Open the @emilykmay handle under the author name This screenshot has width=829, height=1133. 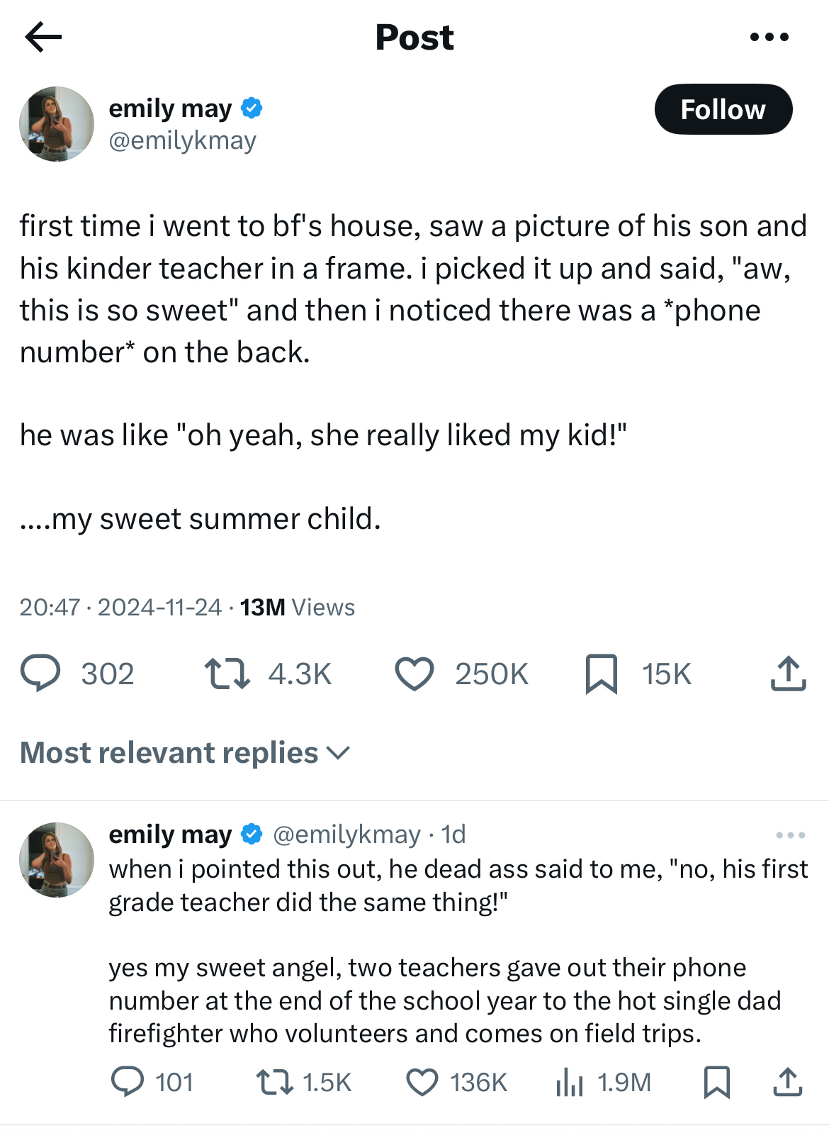pyautogui.click(x=182, y=140)
